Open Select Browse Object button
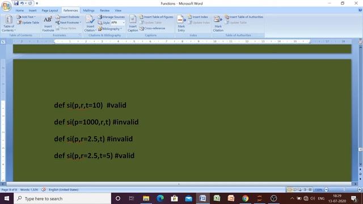This screenshot has width=363, height=204. (x=361, y=174)
